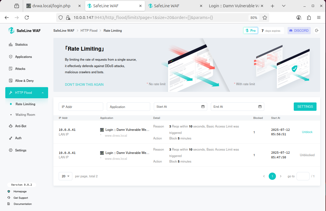Viewport: 326px width, 211px height.
Task: Open the Statistics bar chart icon
Action: pos(11,45)
